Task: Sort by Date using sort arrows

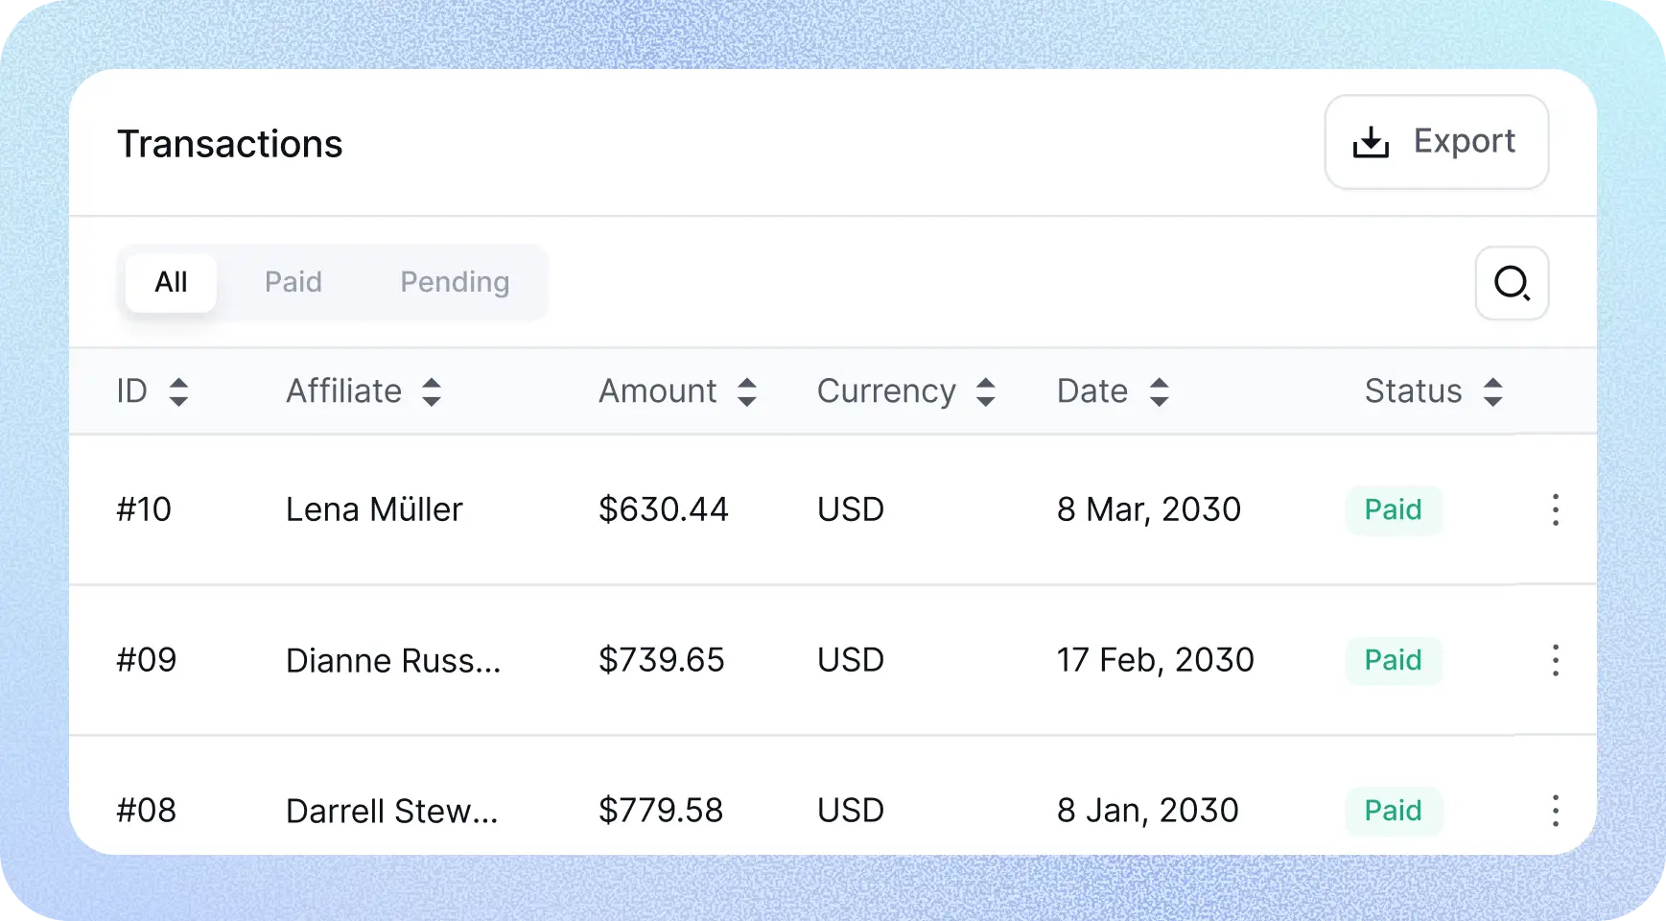Action: tap(1159, 391)
